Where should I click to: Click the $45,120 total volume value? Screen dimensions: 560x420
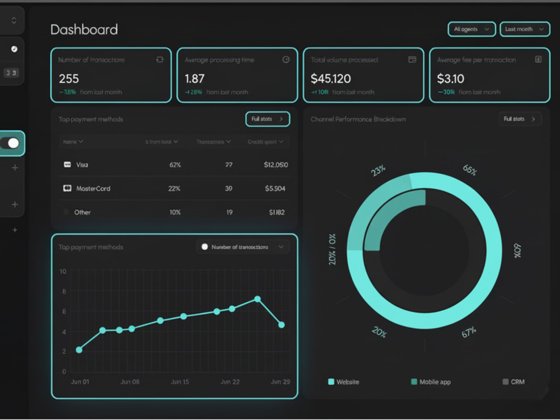(x=331, y=78)
